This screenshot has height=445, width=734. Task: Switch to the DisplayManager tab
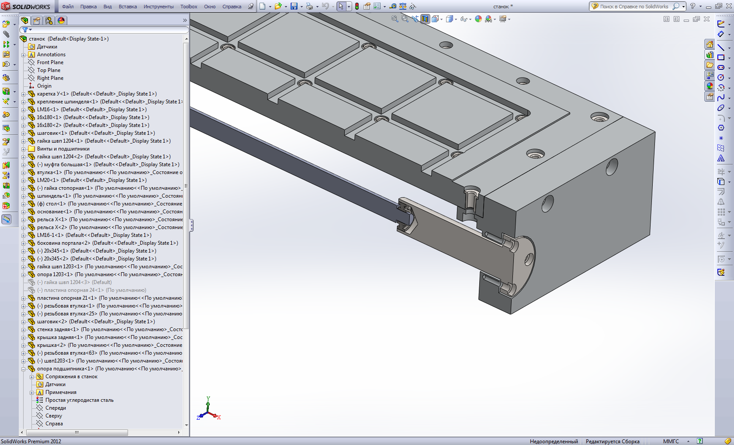[61, 21]
